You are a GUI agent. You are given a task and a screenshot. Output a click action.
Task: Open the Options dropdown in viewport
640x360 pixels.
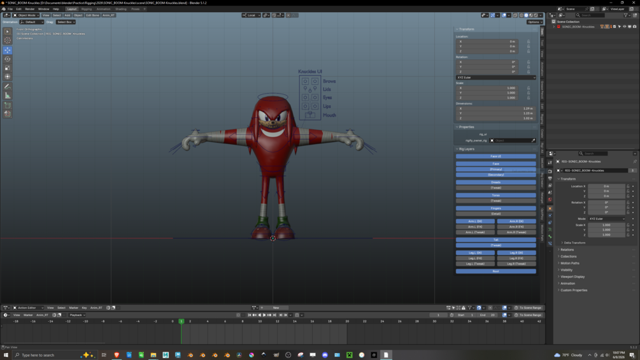click(534, 22)
